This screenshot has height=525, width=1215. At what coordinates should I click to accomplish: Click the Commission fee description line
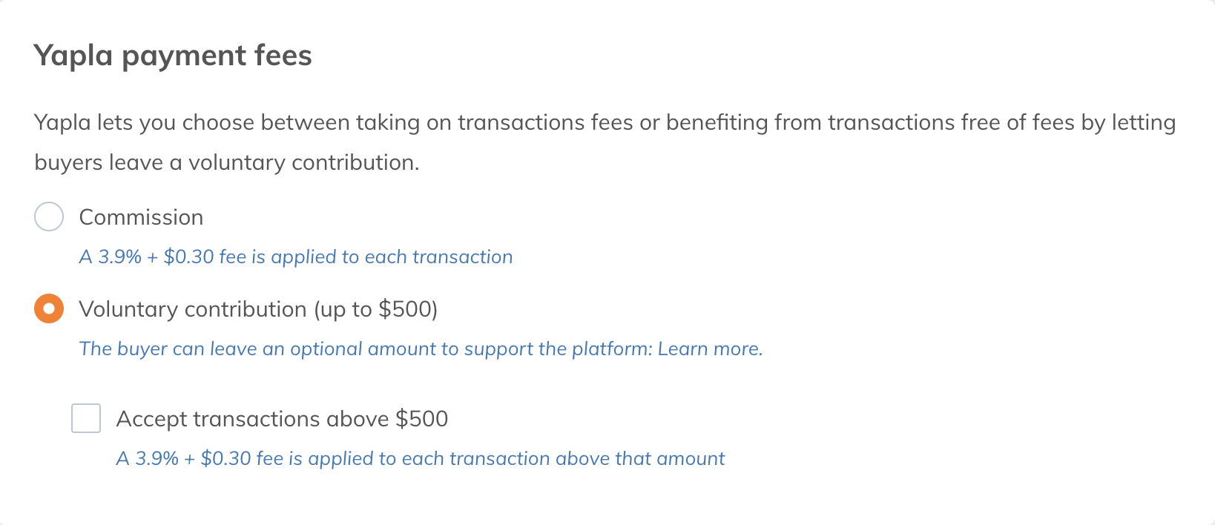pyautogui.click(x=296, y=257)
